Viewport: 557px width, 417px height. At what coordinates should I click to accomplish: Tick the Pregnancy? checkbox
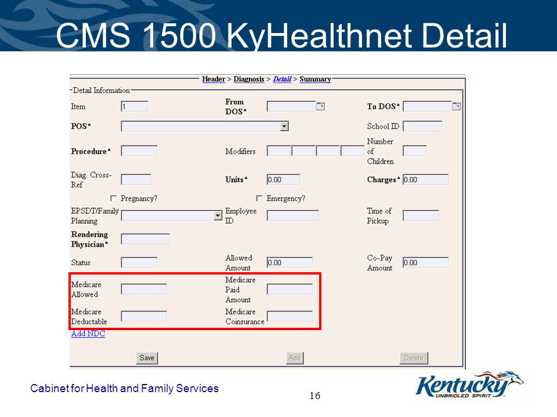[113, 198]
